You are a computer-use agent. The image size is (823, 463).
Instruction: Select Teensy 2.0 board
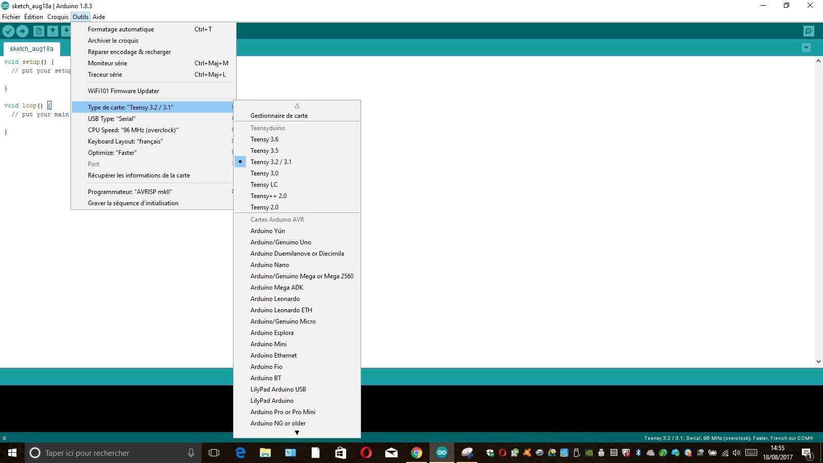297,207
